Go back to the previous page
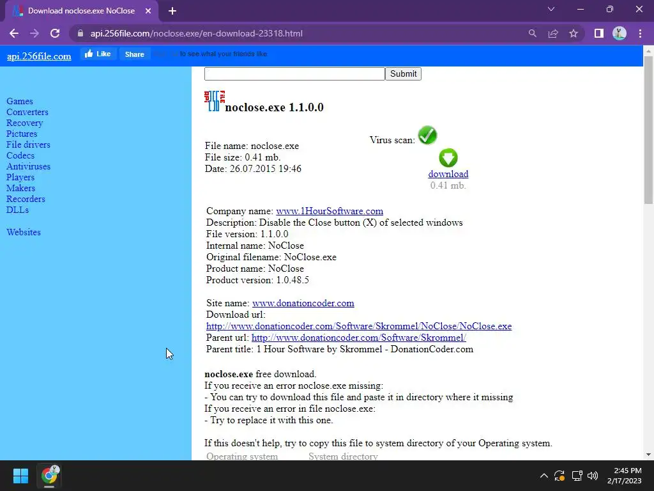Screen dimensions: 654x491 click(14, 33)
